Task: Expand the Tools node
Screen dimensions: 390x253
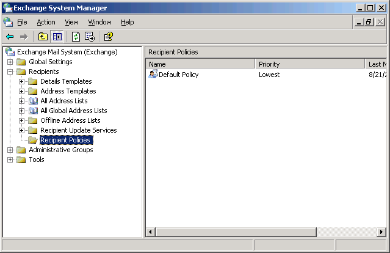Action: point(10,159)
